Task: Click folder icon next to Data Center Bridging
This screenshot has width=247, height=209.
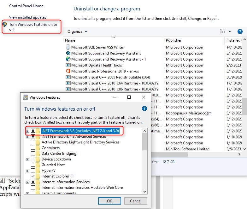Action: (x=38, y=154)
